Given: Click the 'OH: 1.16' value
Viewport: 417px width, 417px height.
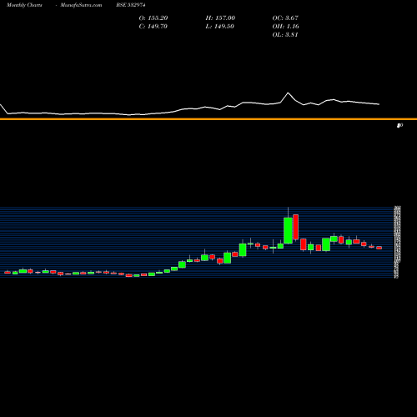Looking at the screenshot, I should pyautogui.click(x=285, y=27).
